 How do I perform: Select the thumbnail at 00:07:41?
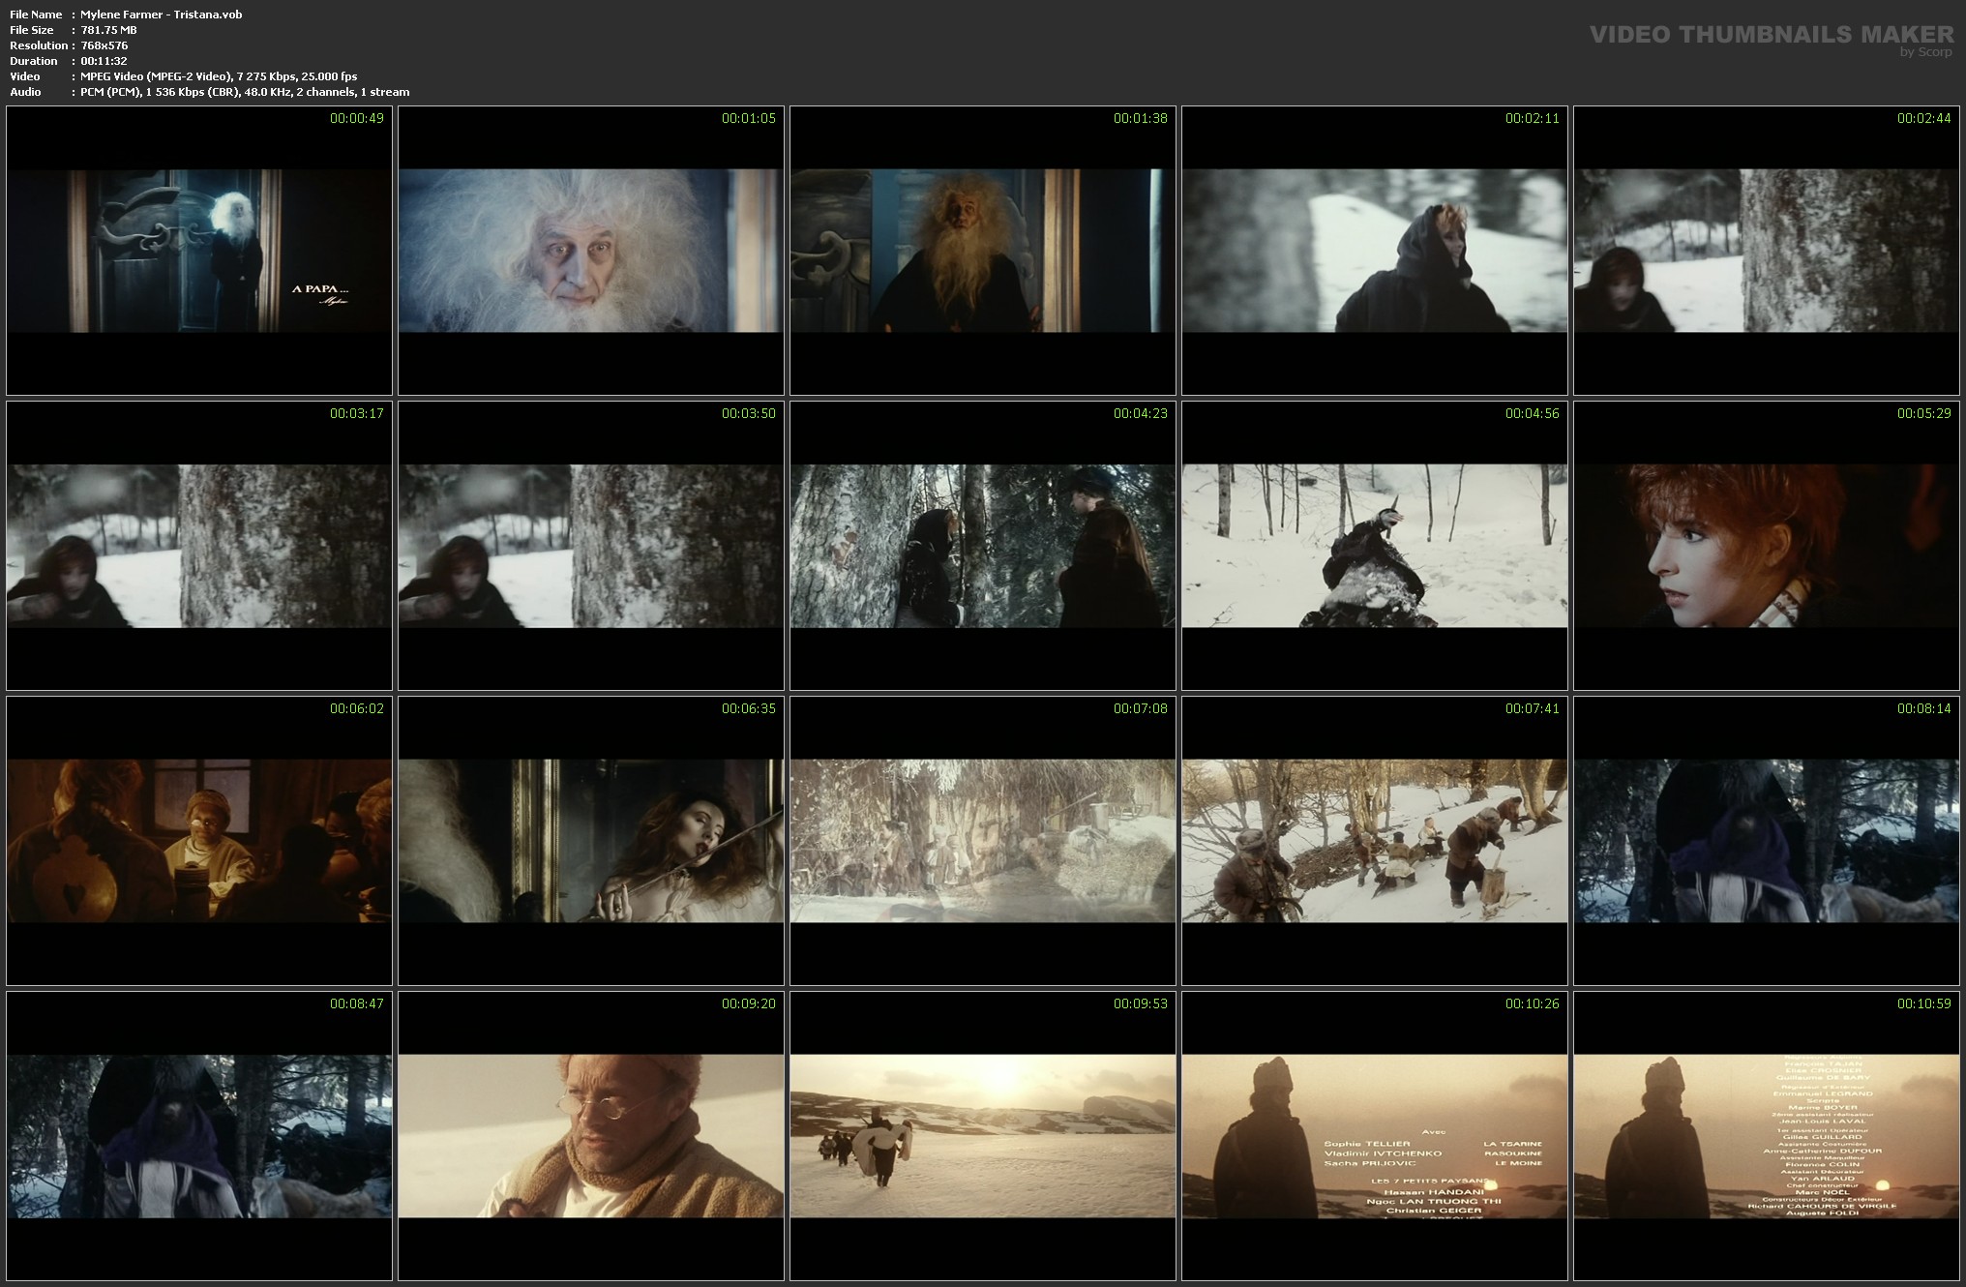pyautogui.click(x=1375, y=841)
